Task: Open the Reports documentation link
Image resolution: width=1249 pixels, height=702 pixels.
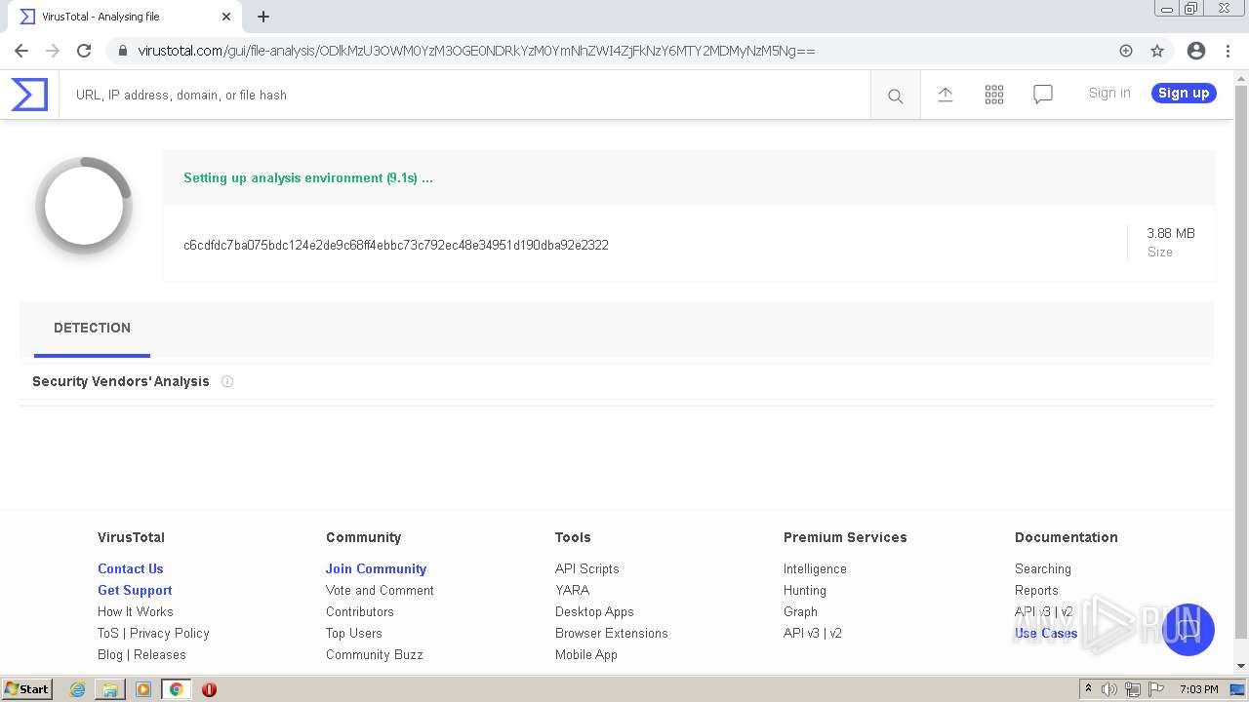Action: [x=1036, y=590]
